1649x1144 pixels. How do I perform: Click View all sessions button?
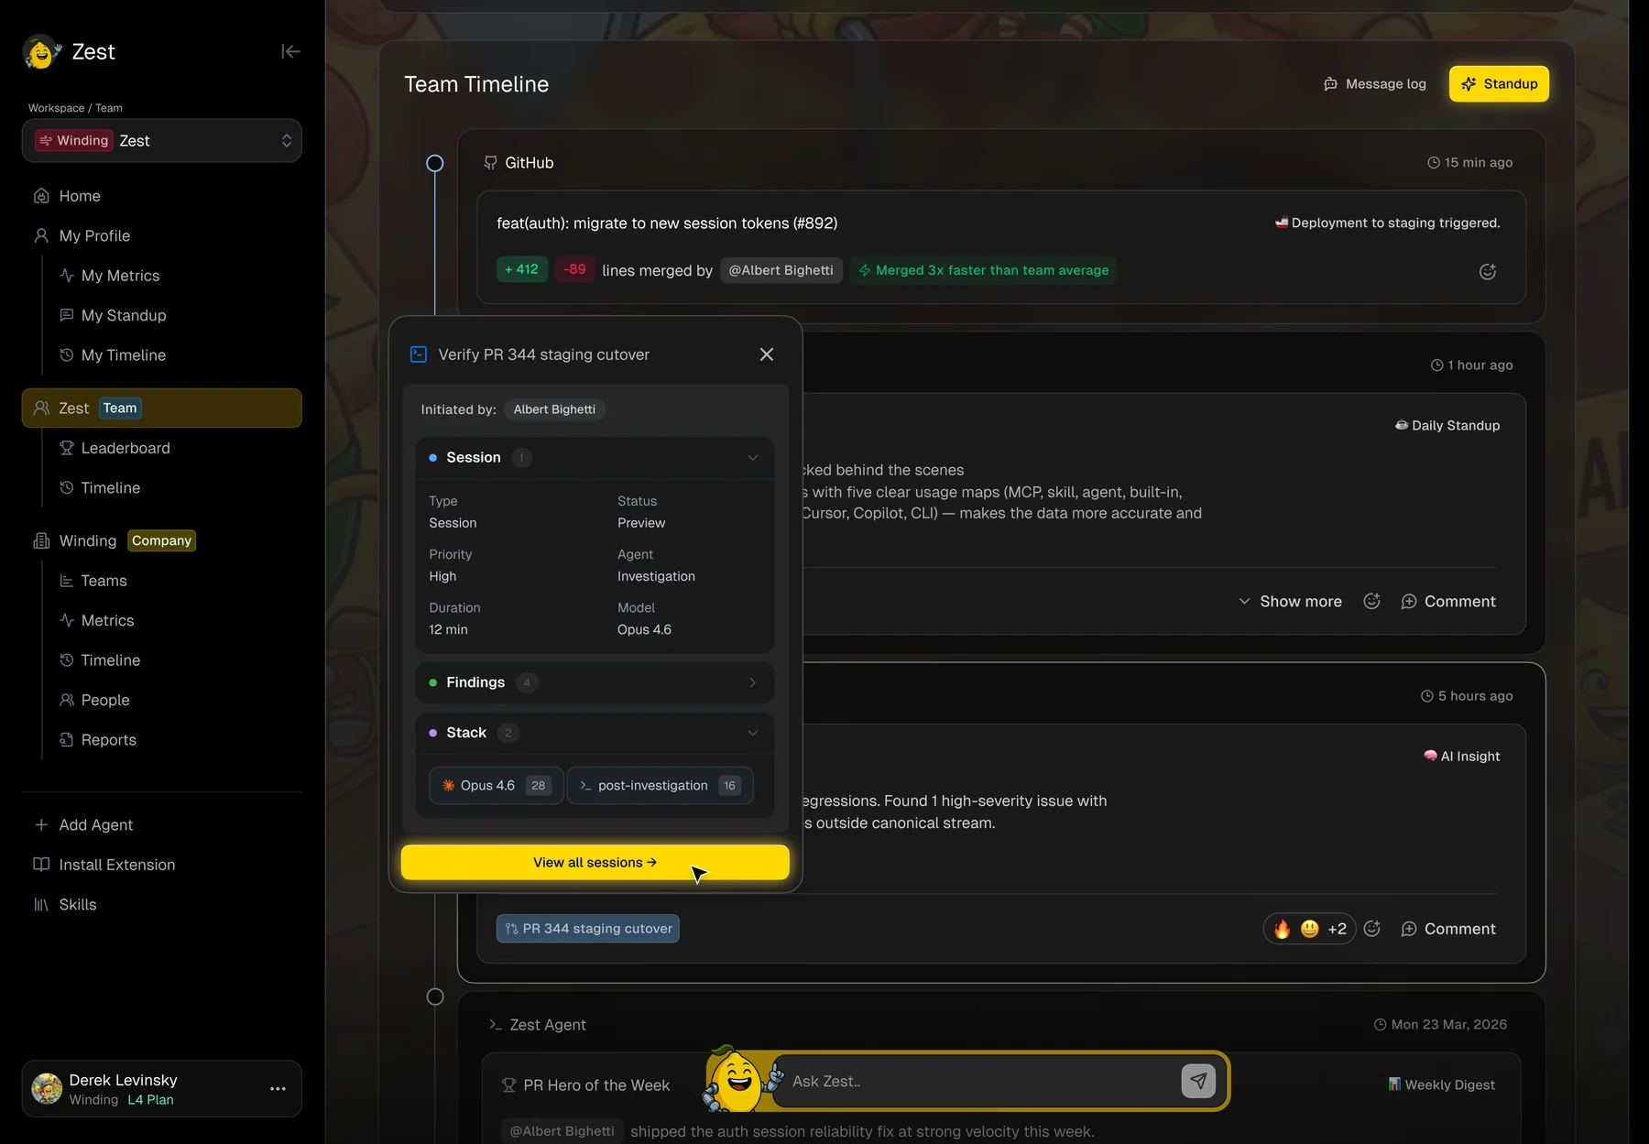click(595, 863)
